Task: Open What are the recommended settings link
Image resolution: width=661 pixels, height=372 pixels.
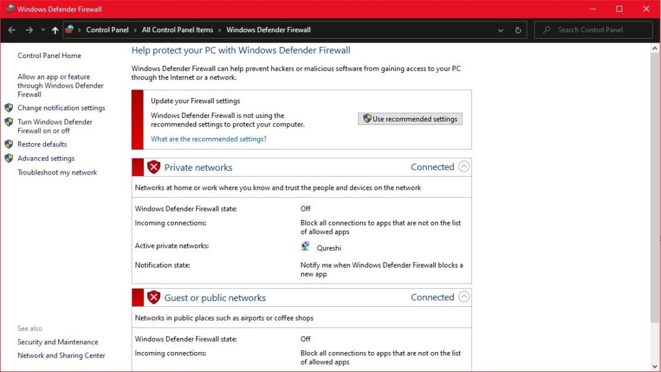Action: coord(208,139)
